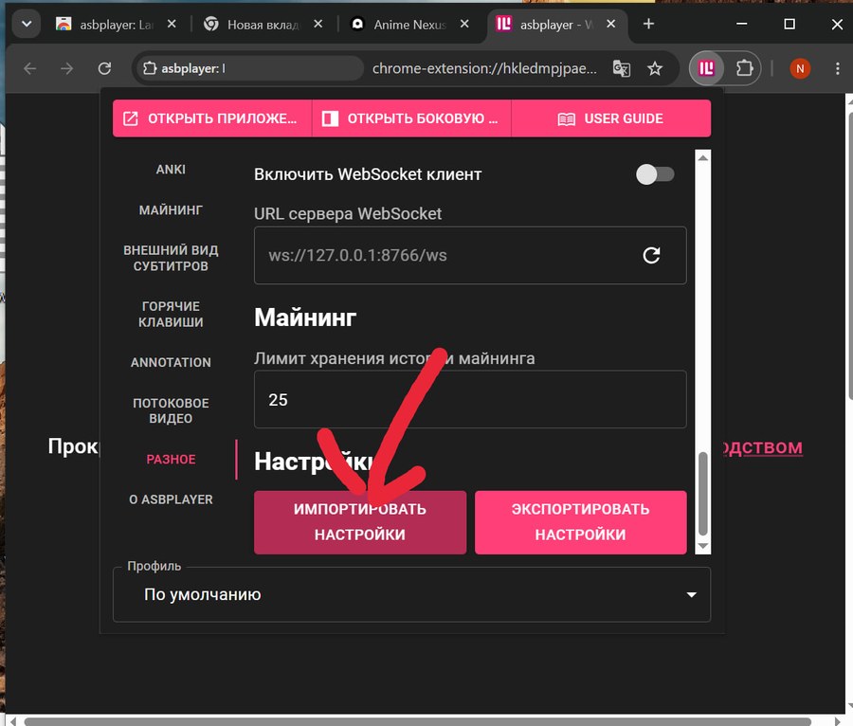Viewport: 853px width, 726px height.
Task: Click the settings scrollbar down arrow
Action: 703,546
